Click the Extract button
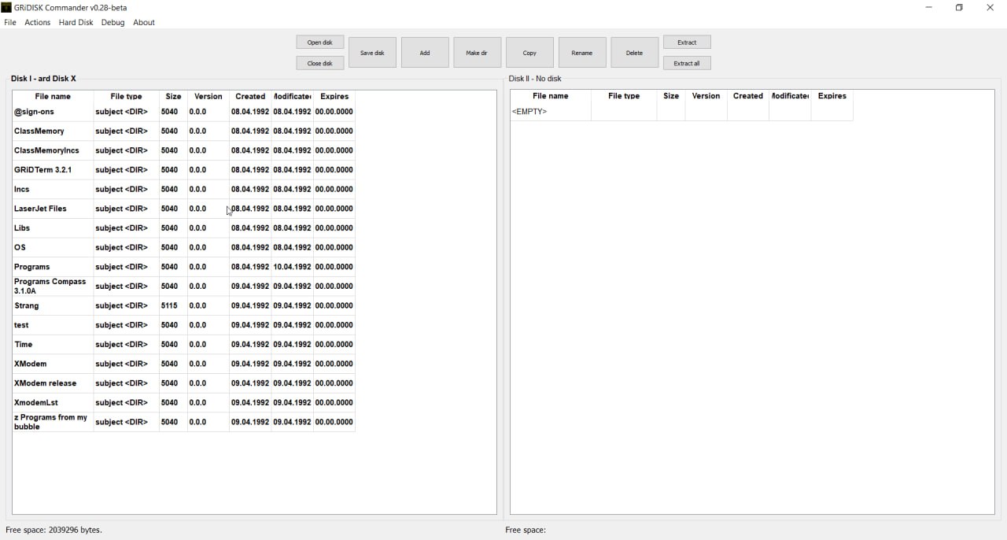Screen dimensions: 1007x540 pos(686,43)
